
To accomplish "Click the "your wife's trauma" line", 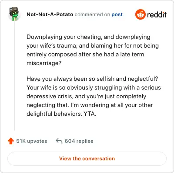I will tap(93, 46).
